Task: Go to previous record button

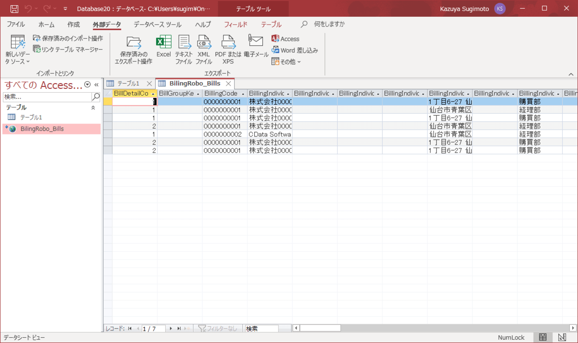Action: tap(138, 329)
